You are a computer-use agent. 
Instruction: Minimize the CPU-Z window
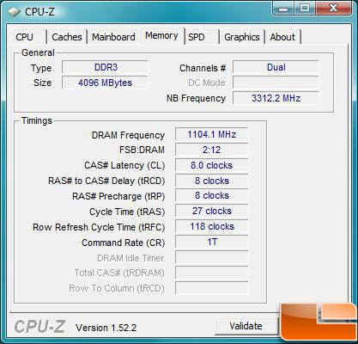283,9
